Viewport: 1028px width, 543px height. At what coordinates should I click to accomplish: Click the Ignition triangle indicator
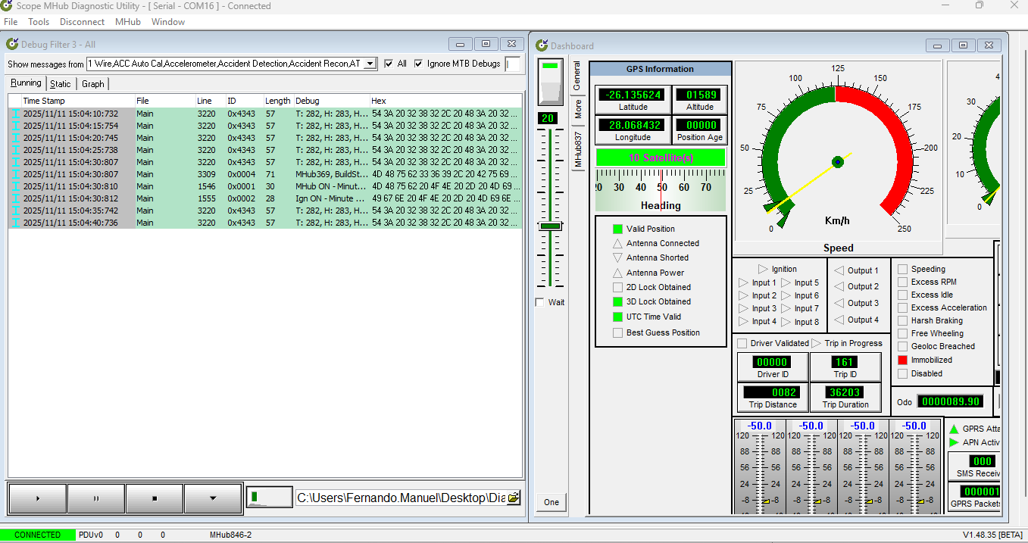pos(763,269)
